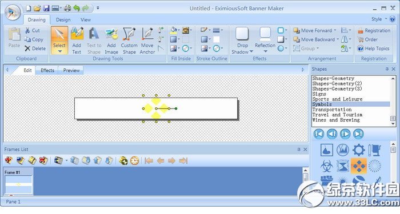Pick the Move Anchor tool
400x214 pixels.
pos(147,41)
